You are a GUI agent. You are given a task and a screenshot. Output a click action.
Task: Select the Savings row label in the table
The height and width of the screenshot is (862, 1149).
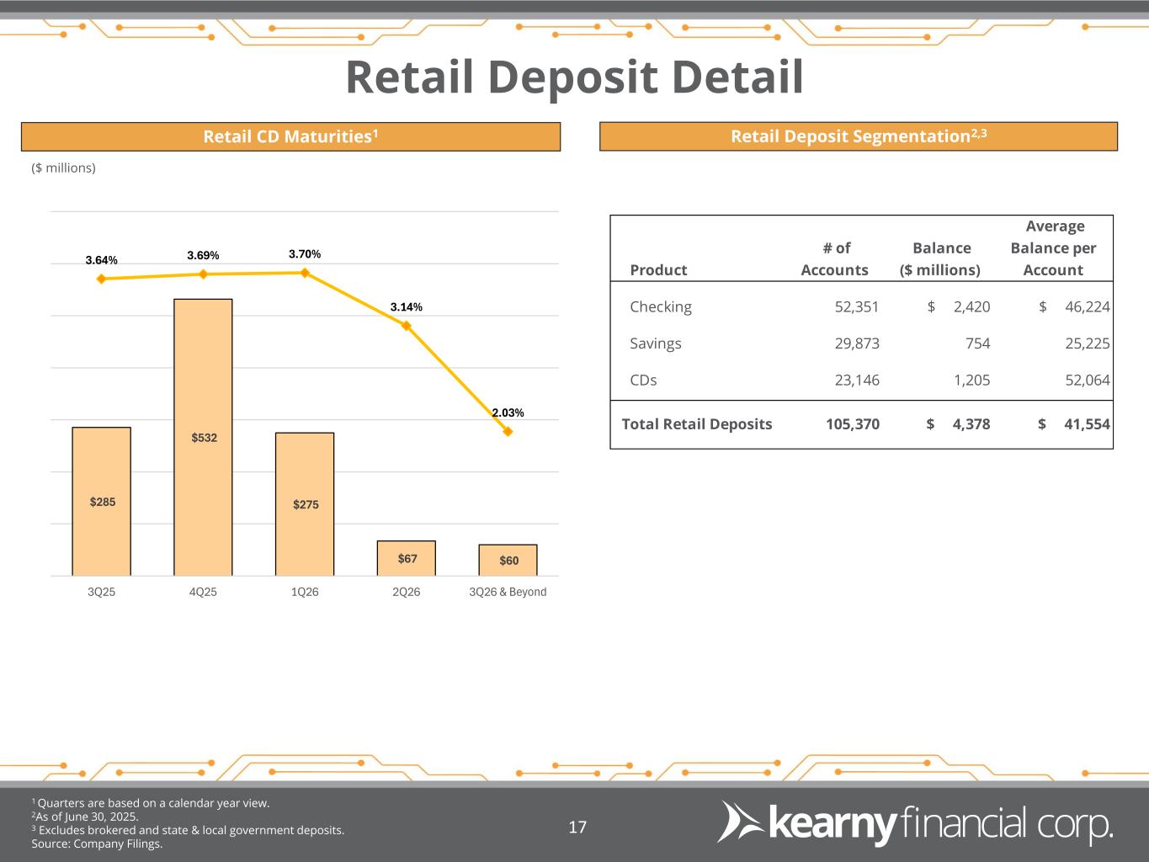(x=656, y=343)
